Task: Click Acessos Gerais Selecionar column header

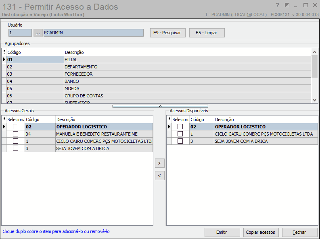Action: [15, 119]
